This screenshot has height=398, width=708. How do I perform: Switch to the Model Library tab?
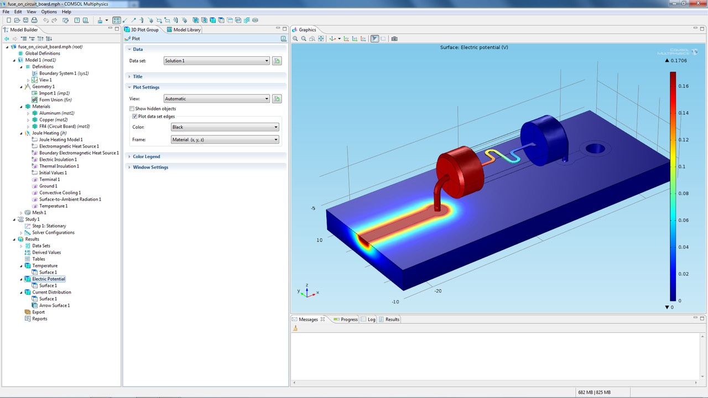184,30
